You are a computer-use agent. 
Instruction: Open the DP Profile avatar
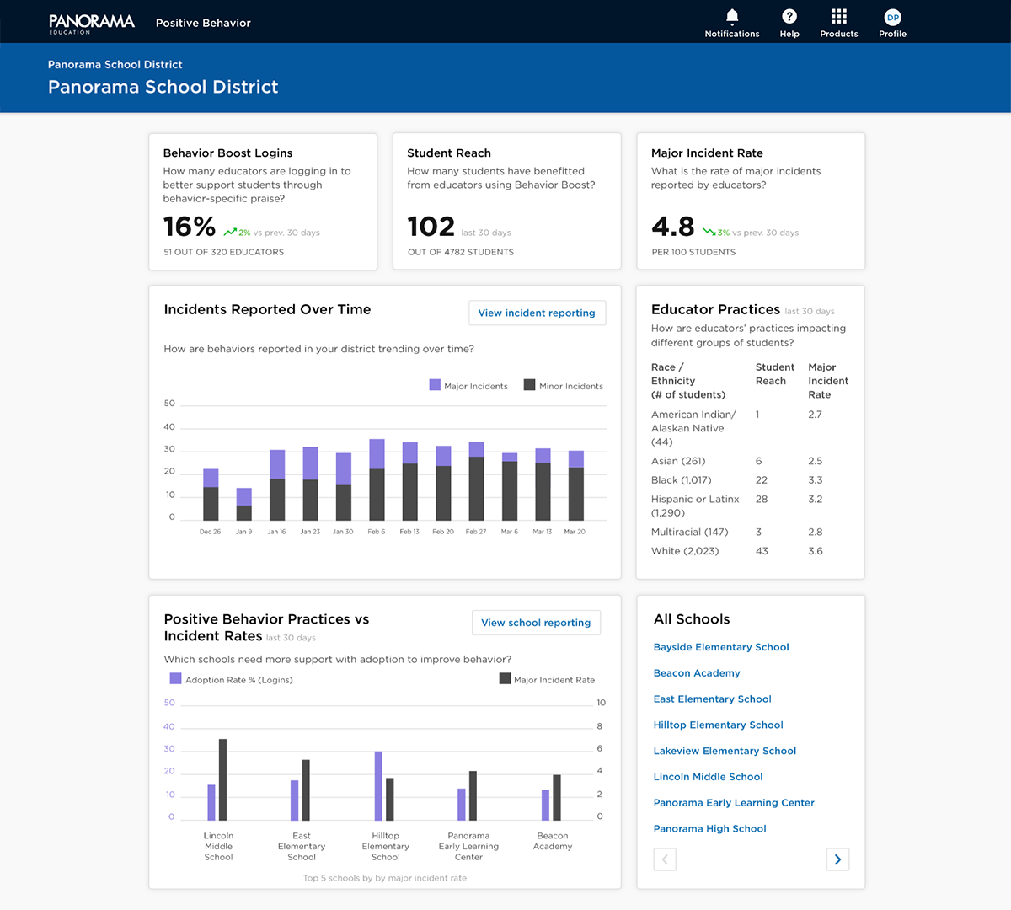pyautogui.click(x=893, y=17)
